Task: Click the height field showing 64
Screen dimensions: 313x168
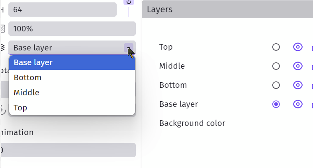Action: coord(62,10)
